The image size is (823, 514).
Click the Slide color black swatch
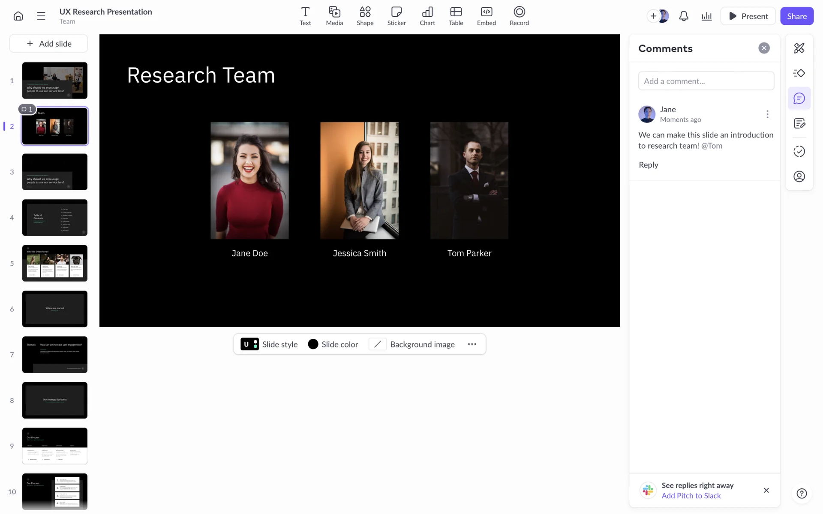313,344
